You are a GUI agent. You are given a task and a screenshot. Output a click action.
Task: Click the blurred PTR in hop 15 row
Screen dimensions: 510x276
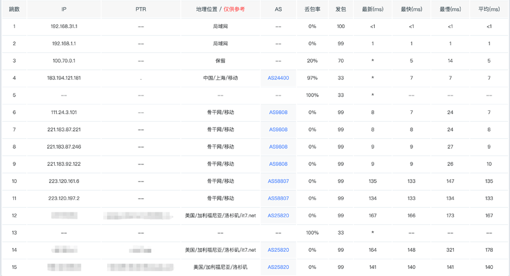click(x=140, y=267)
